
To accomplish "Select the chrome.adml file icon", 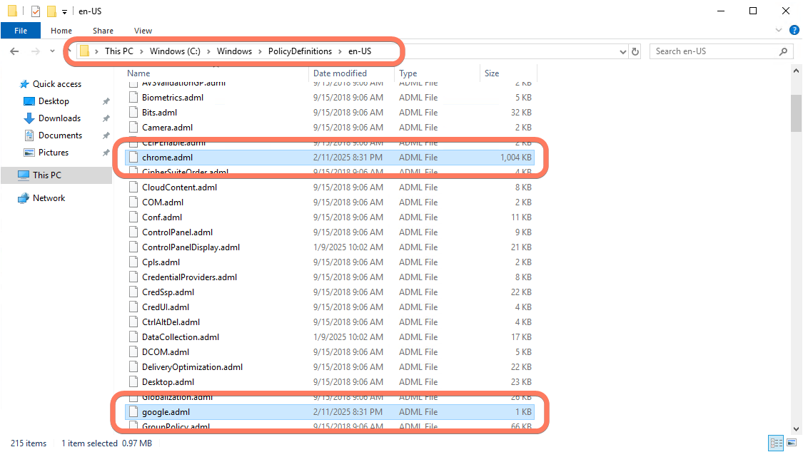I will pos(133,158).
